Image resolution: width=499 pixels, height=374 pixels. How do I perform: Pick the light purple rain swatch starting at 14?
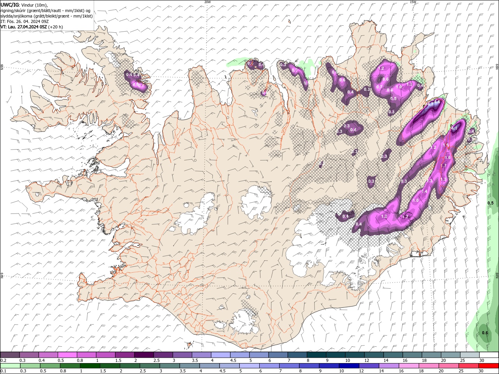[x=389, y=366]
